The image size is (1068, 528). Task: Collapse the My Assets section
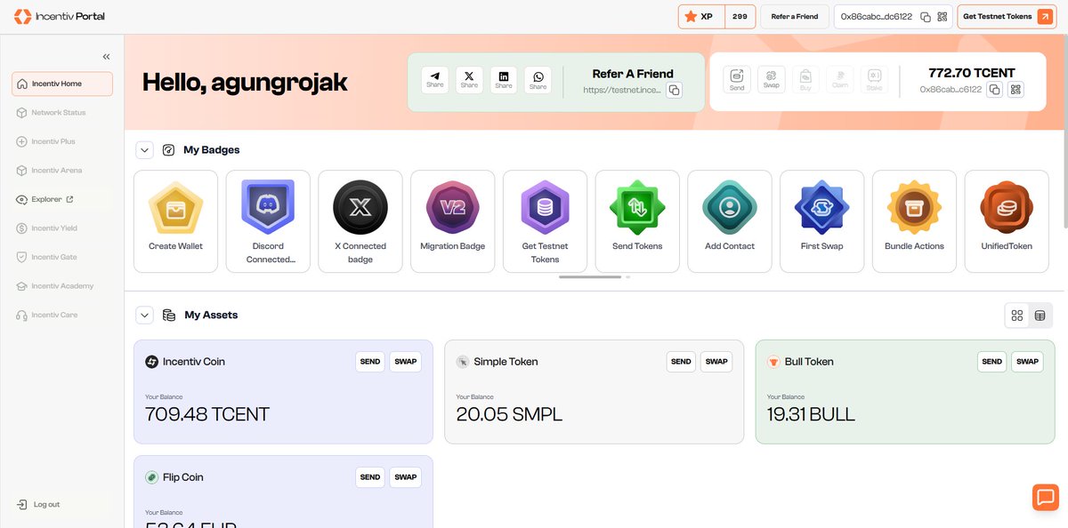point(145,315)
